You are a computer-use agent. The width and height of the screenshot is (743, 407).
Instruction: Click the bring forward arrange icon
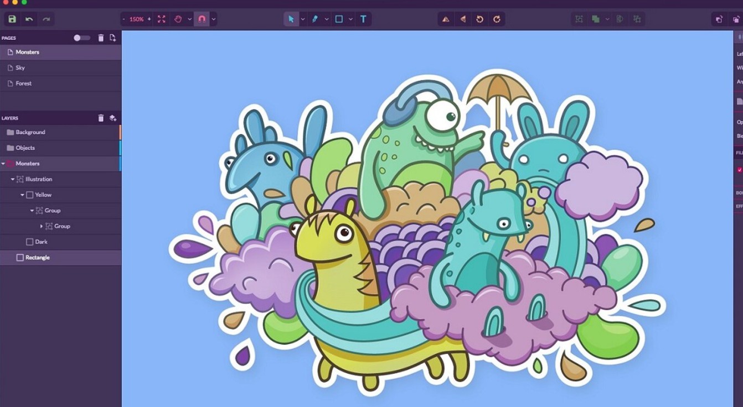(719, 19)
